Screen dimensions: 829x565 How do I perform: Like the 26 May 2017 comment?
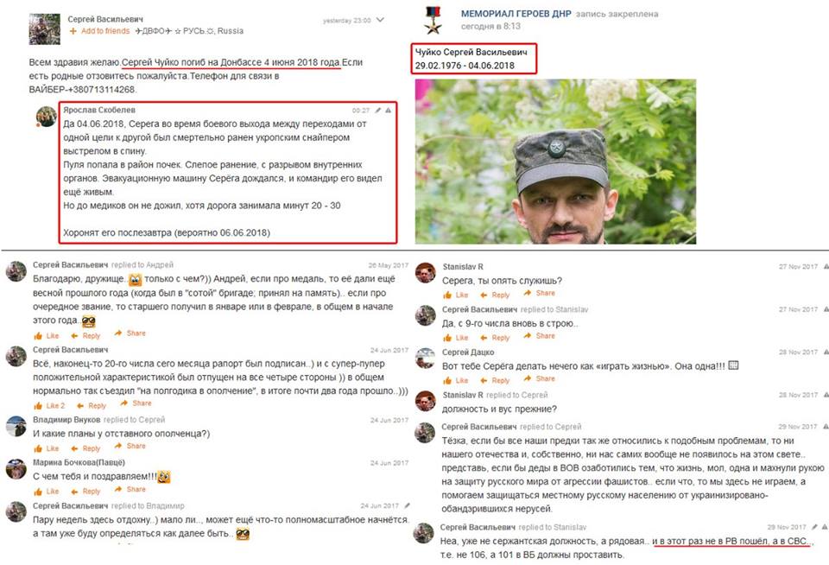[x=47, y=335]
